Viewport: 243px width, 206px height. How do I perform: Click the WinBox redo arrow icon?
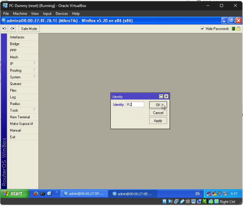pos(12,29)
